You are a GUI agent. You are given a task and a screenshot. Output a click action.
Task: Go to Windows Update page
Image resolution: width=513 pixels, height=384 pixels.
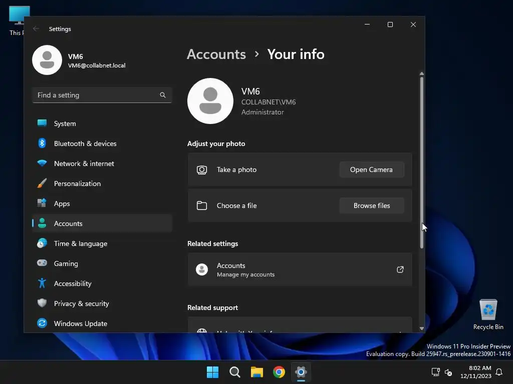pyautogui.click(x=81, y=323)
